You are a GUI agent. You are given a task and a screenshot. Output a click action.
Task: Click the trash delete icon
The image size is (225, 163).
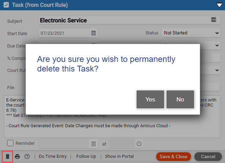(8, 156)
